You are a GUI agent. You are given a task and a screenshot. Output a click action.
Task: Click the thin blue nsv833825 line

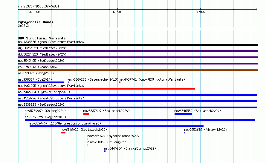[x=137, y=76]
